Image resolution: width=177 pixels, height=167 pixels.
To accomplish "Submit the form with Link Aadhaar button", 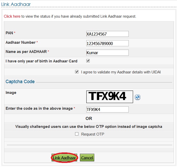I will click(64, 158).
